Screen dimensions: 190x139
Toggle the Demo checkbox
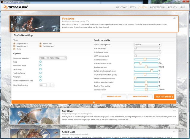[15, 49]
